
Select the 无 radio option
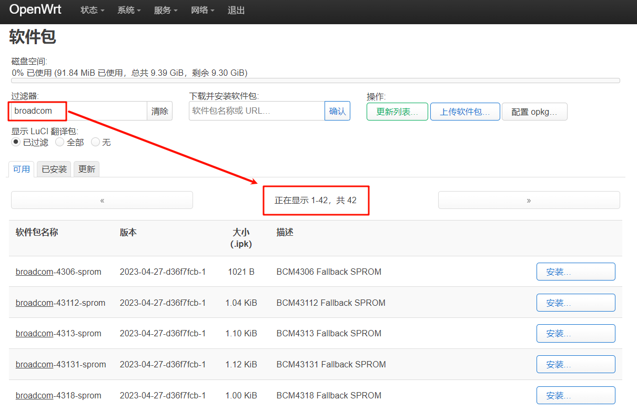coord(95,142)
